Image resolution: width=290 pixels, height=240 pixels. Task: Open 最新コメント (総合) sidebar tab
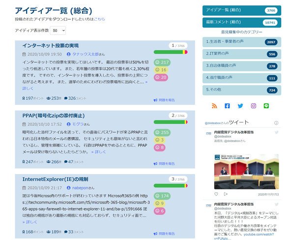pyautogui.click(x=242, y=23)
